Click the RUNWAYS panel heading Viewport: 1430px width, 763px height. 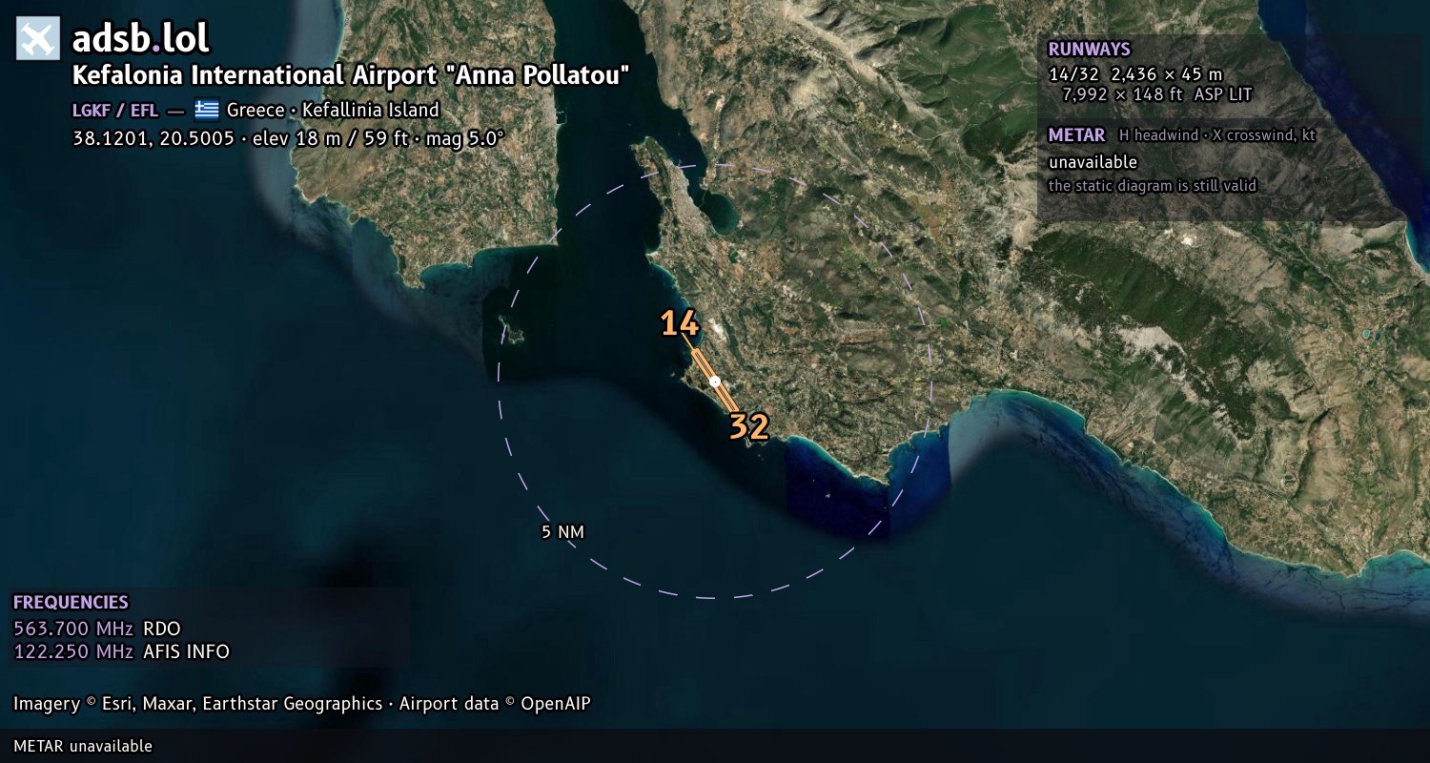(1089, 50)
